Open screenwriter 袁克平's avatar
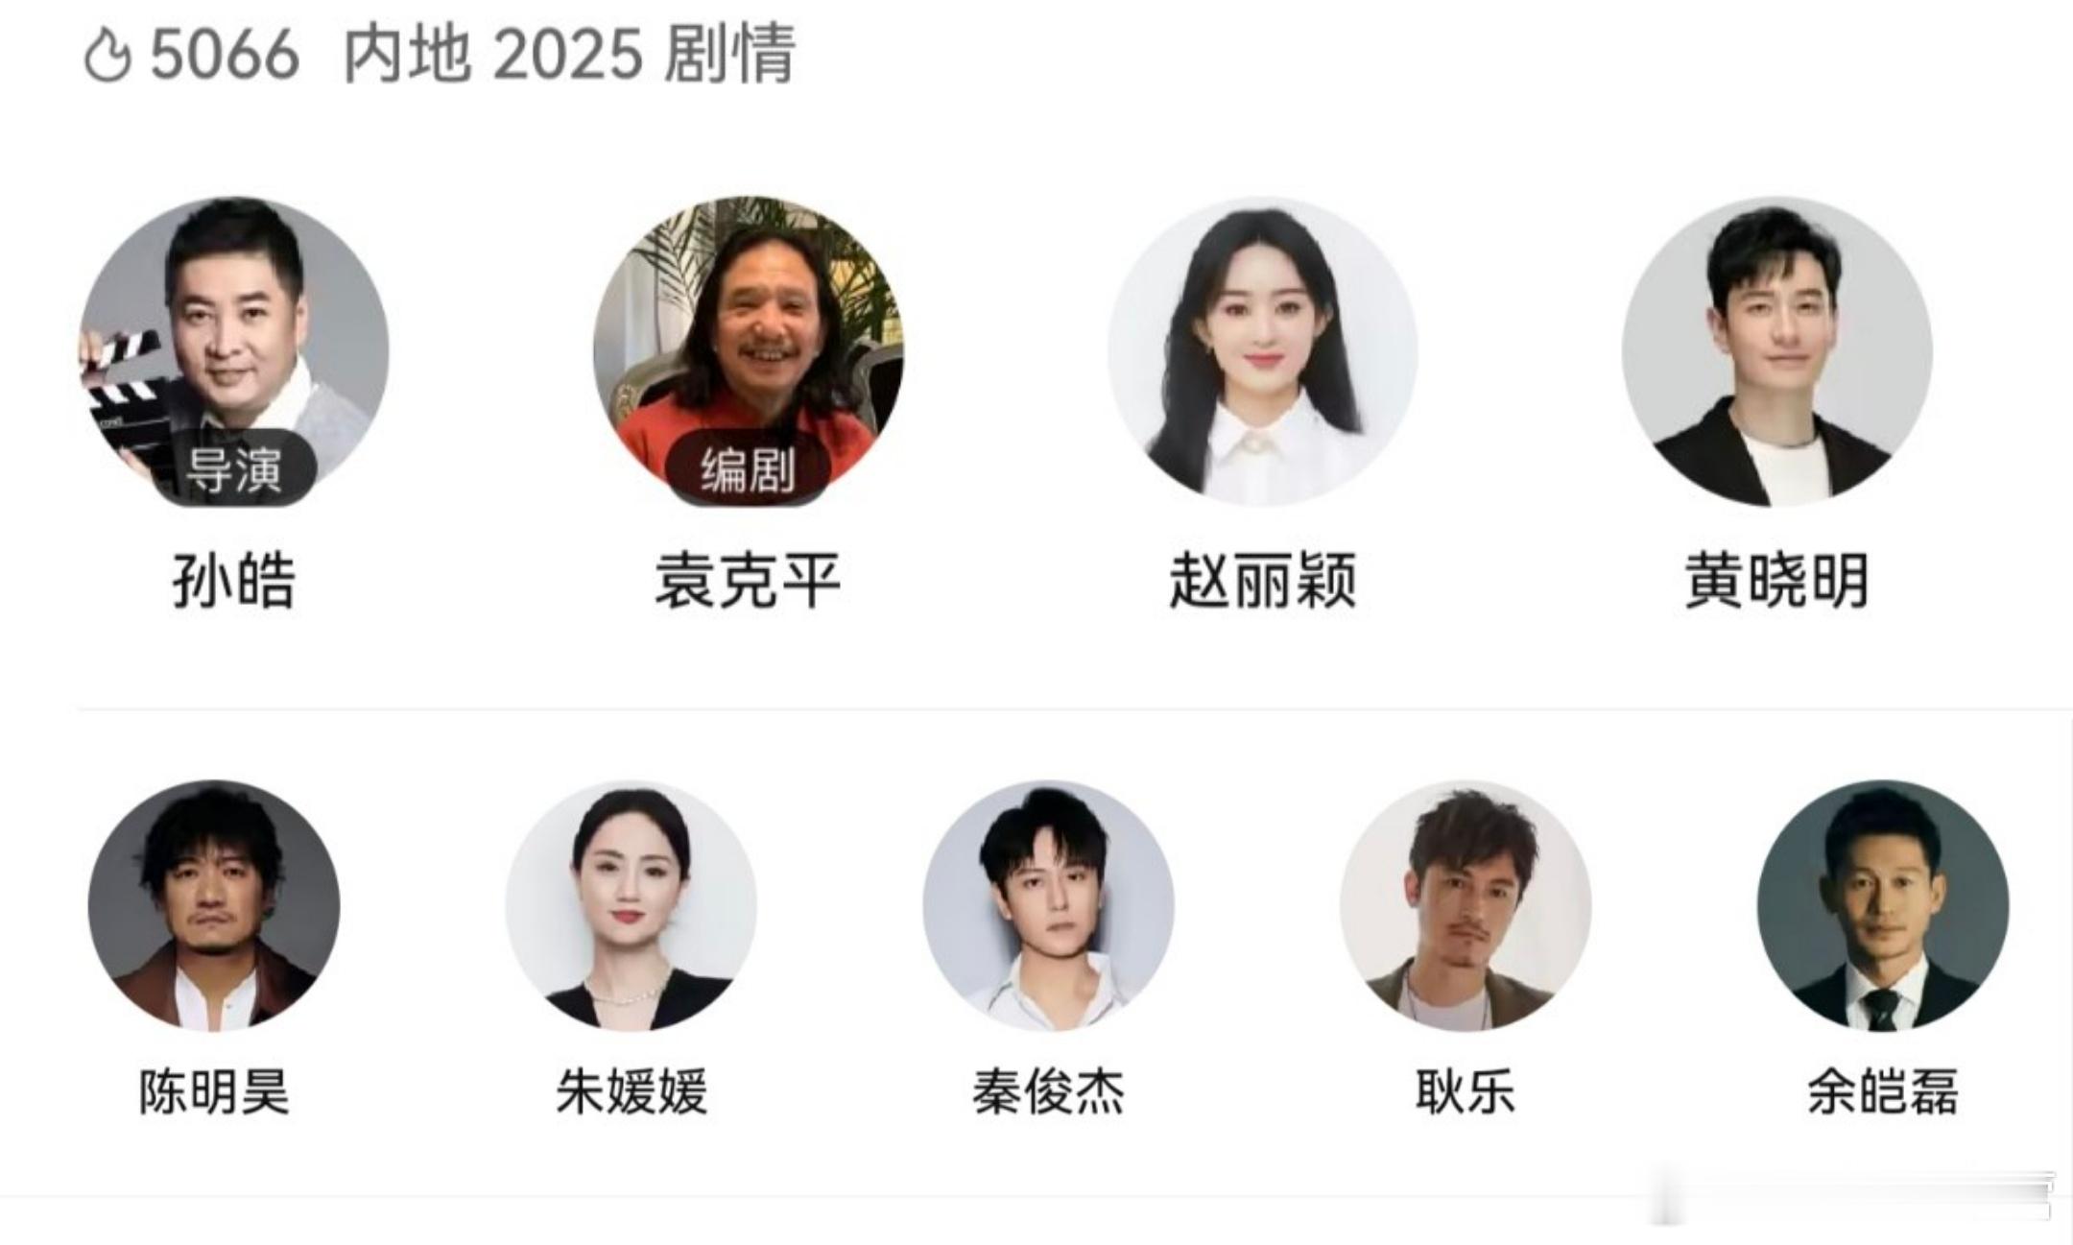2073x1245 pixels. (749, 351)
